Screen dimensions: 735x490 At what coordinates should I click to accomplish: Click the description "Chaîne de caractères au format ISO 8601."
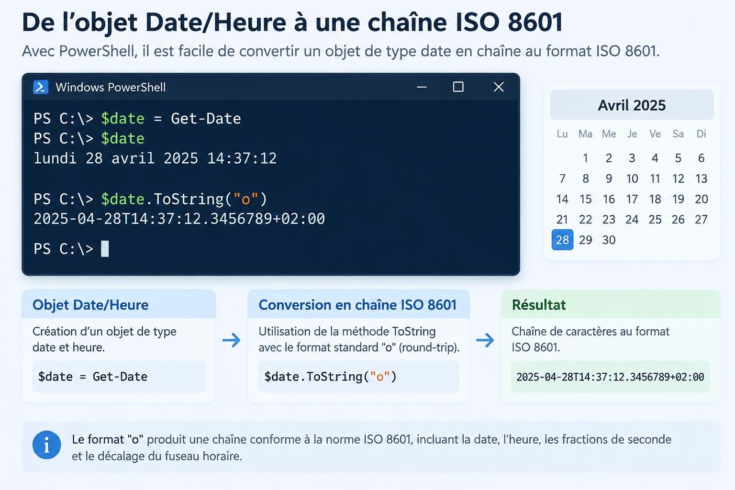coord(590,339)
